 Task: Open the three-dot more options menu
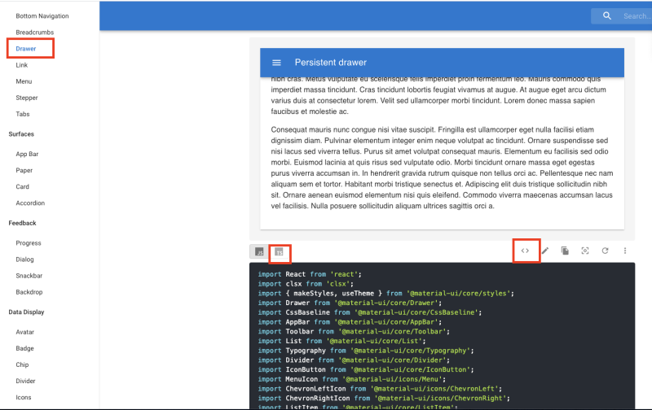[x=625, y=251]
